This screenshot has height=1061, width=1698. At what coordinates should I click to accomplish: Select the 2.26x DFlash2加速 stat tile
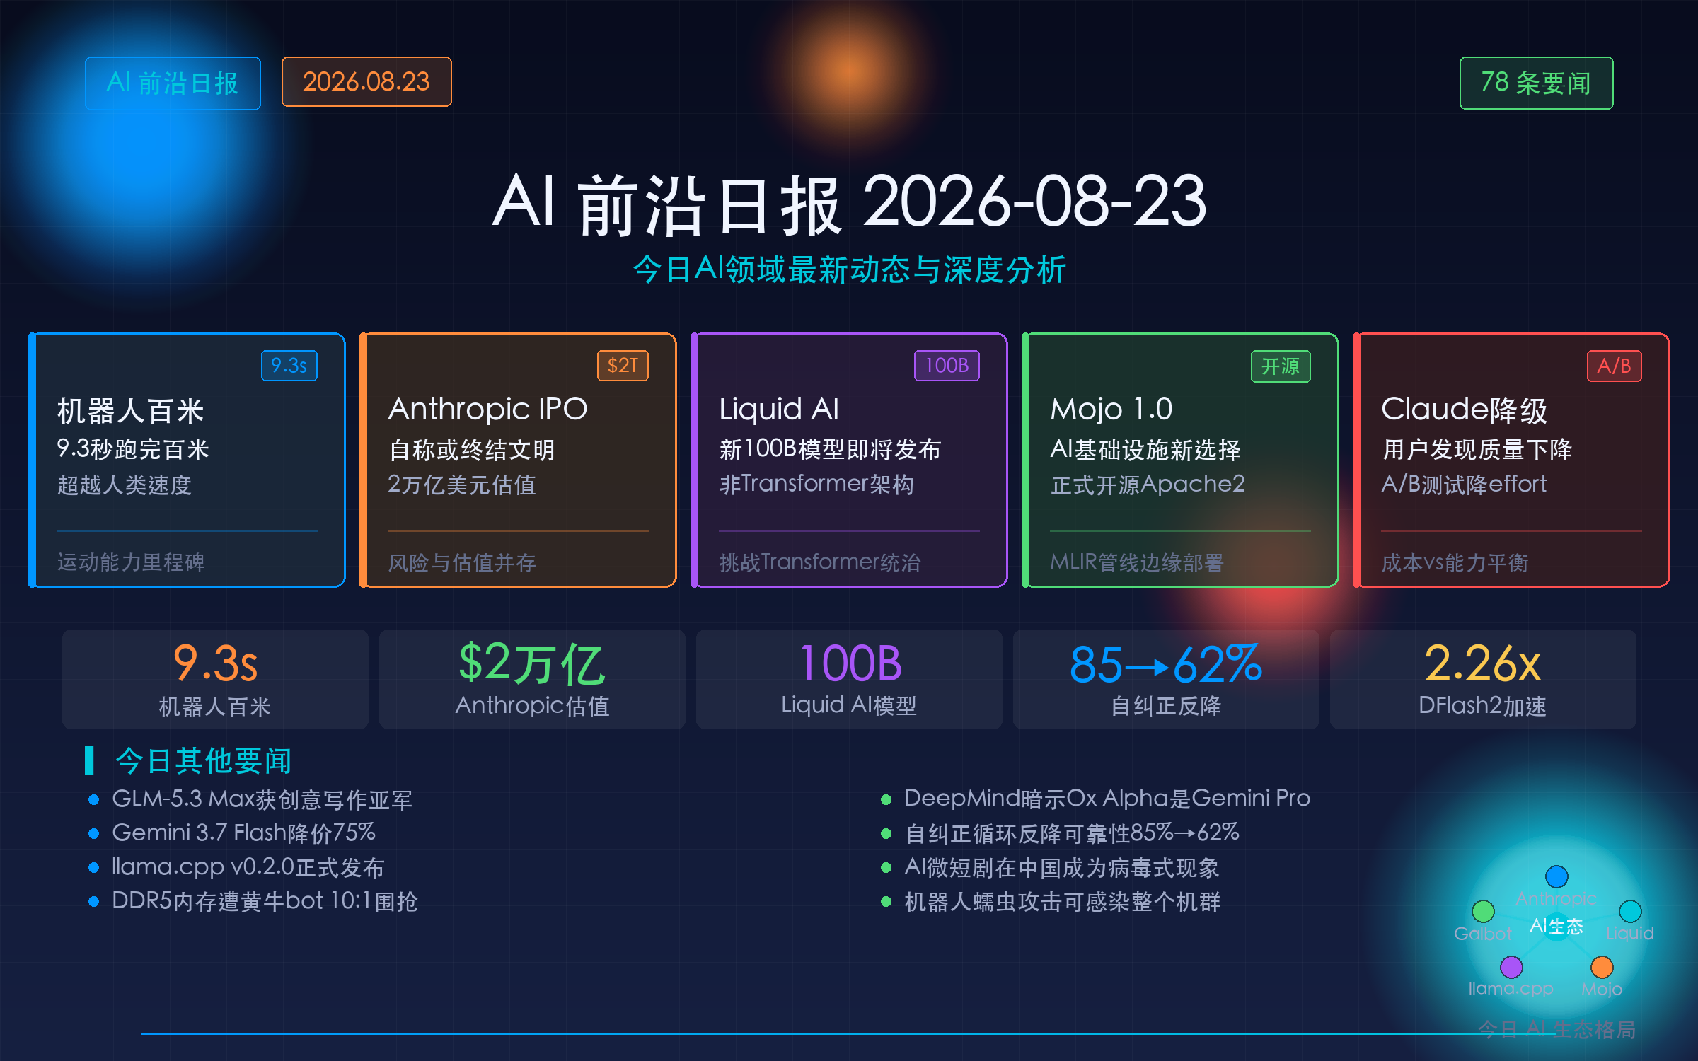[1483, 679]
